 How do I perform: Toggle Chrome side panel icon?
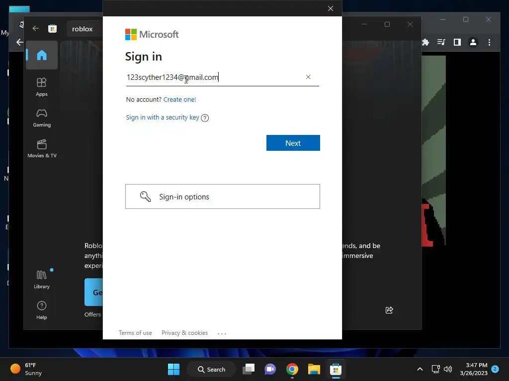point(457,42)
